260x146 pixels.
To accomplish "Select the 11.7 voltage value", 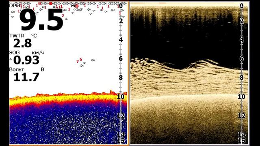I will (26, 77).
